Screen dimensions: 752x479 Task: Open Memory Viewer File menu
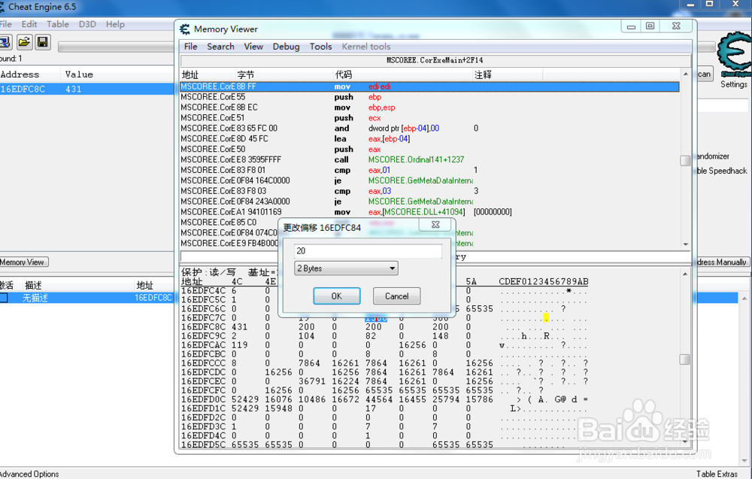click(x=190, y=47)
